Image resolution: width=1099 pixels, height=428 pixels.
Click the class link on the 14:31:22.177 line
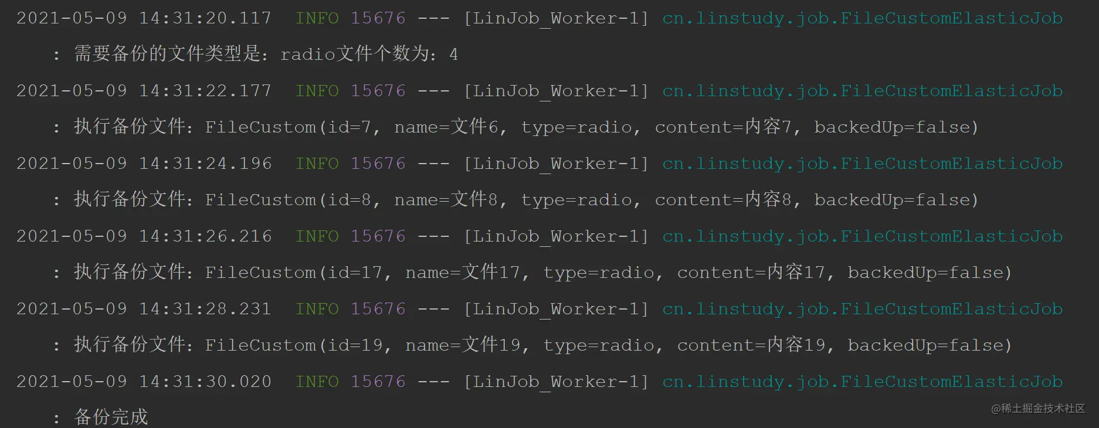pos(862,91)
